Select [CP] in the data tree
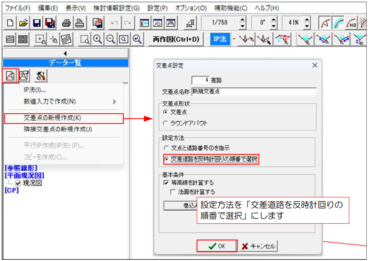Screen dimensions: 368x261 (x=11, y=190)
